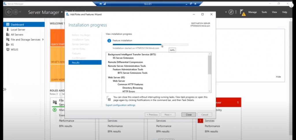Image resolution: width=296 pixels, height=140 pixels.
Task: Minimize the remote session from the connection bar
Action: pyautogui.click(x=186, y=4)
